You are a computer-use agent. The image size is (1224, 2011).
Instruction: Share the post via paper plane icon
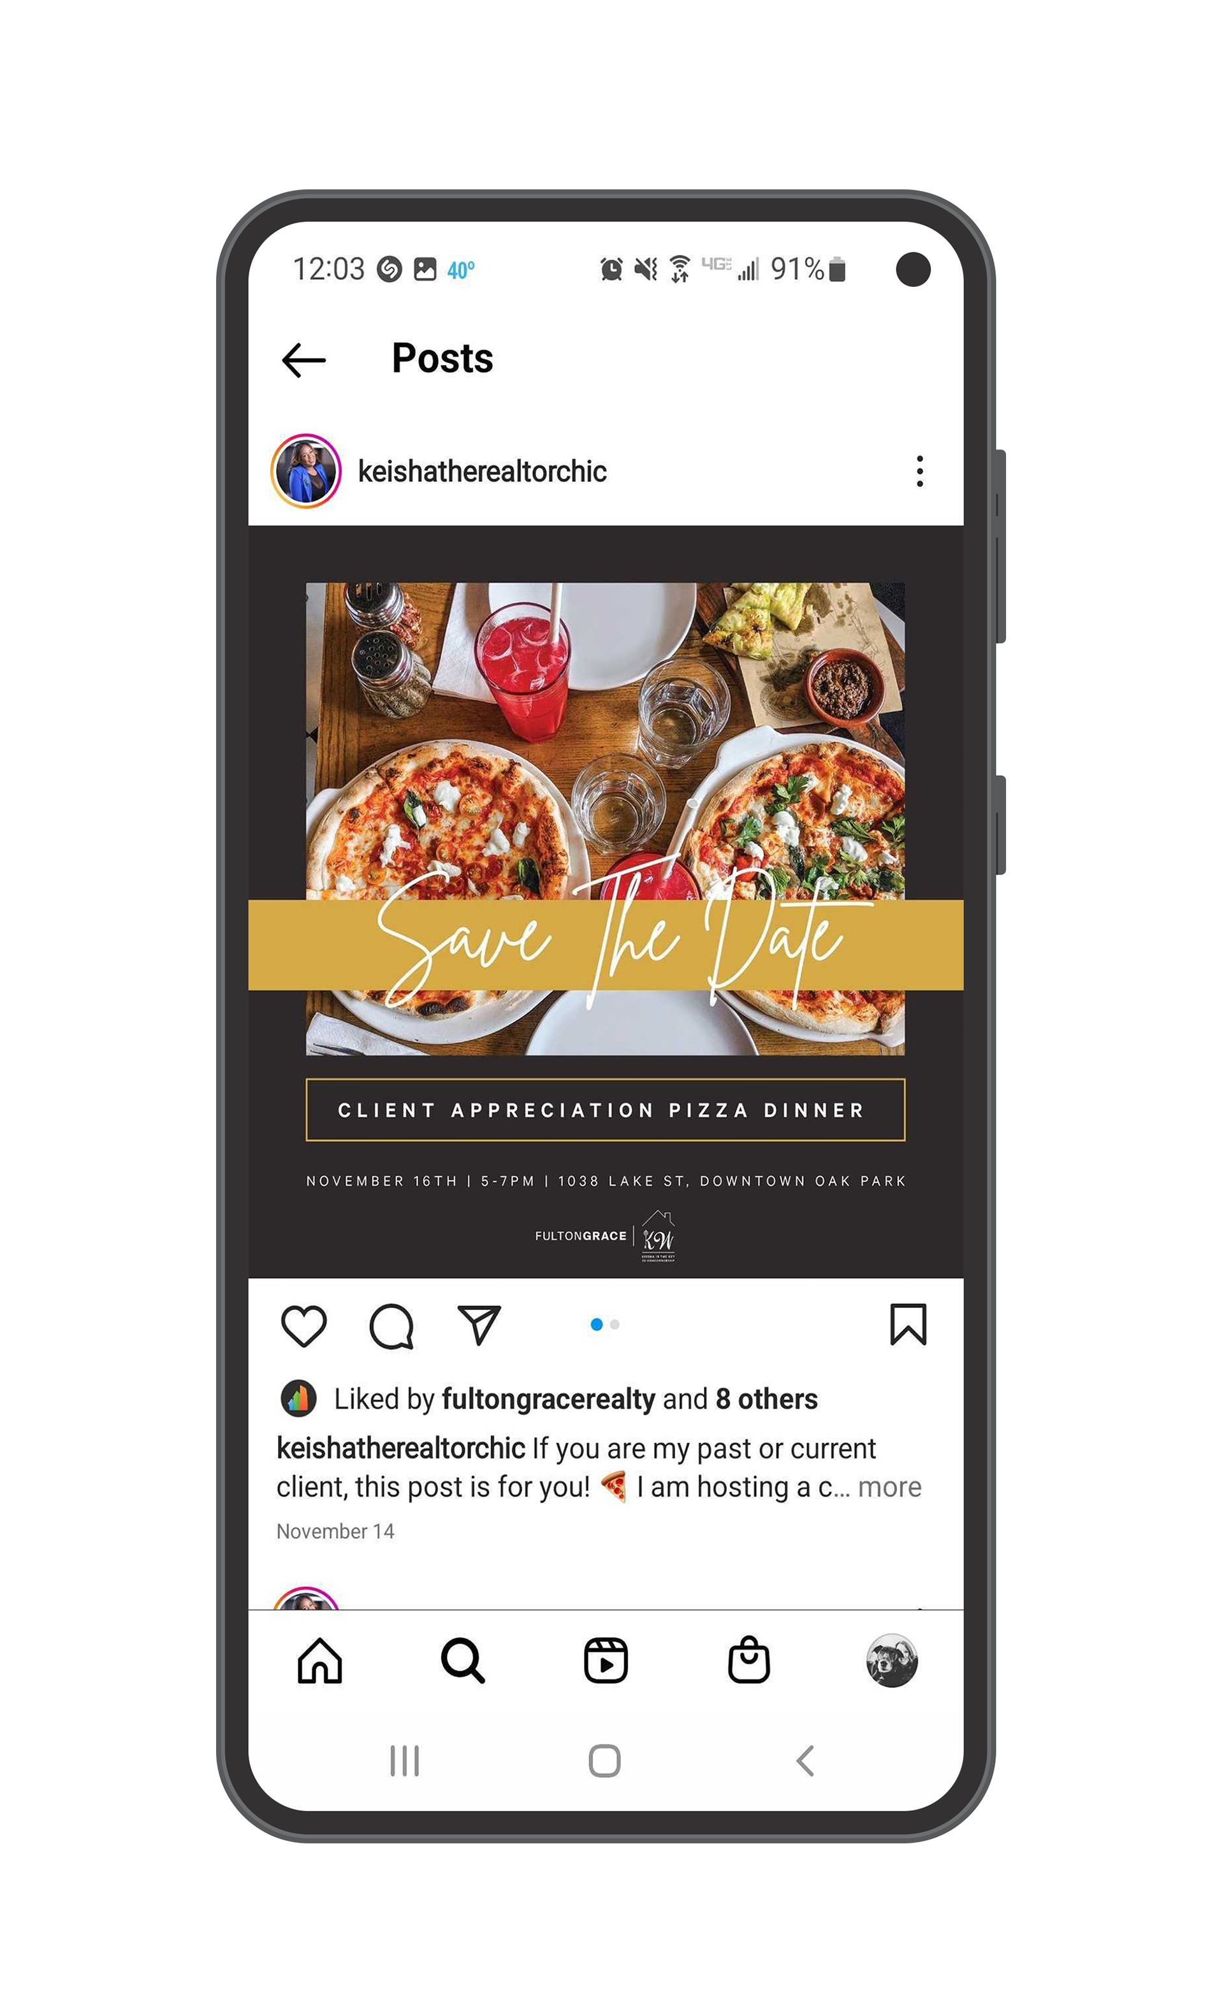(x=479, y=1325)
